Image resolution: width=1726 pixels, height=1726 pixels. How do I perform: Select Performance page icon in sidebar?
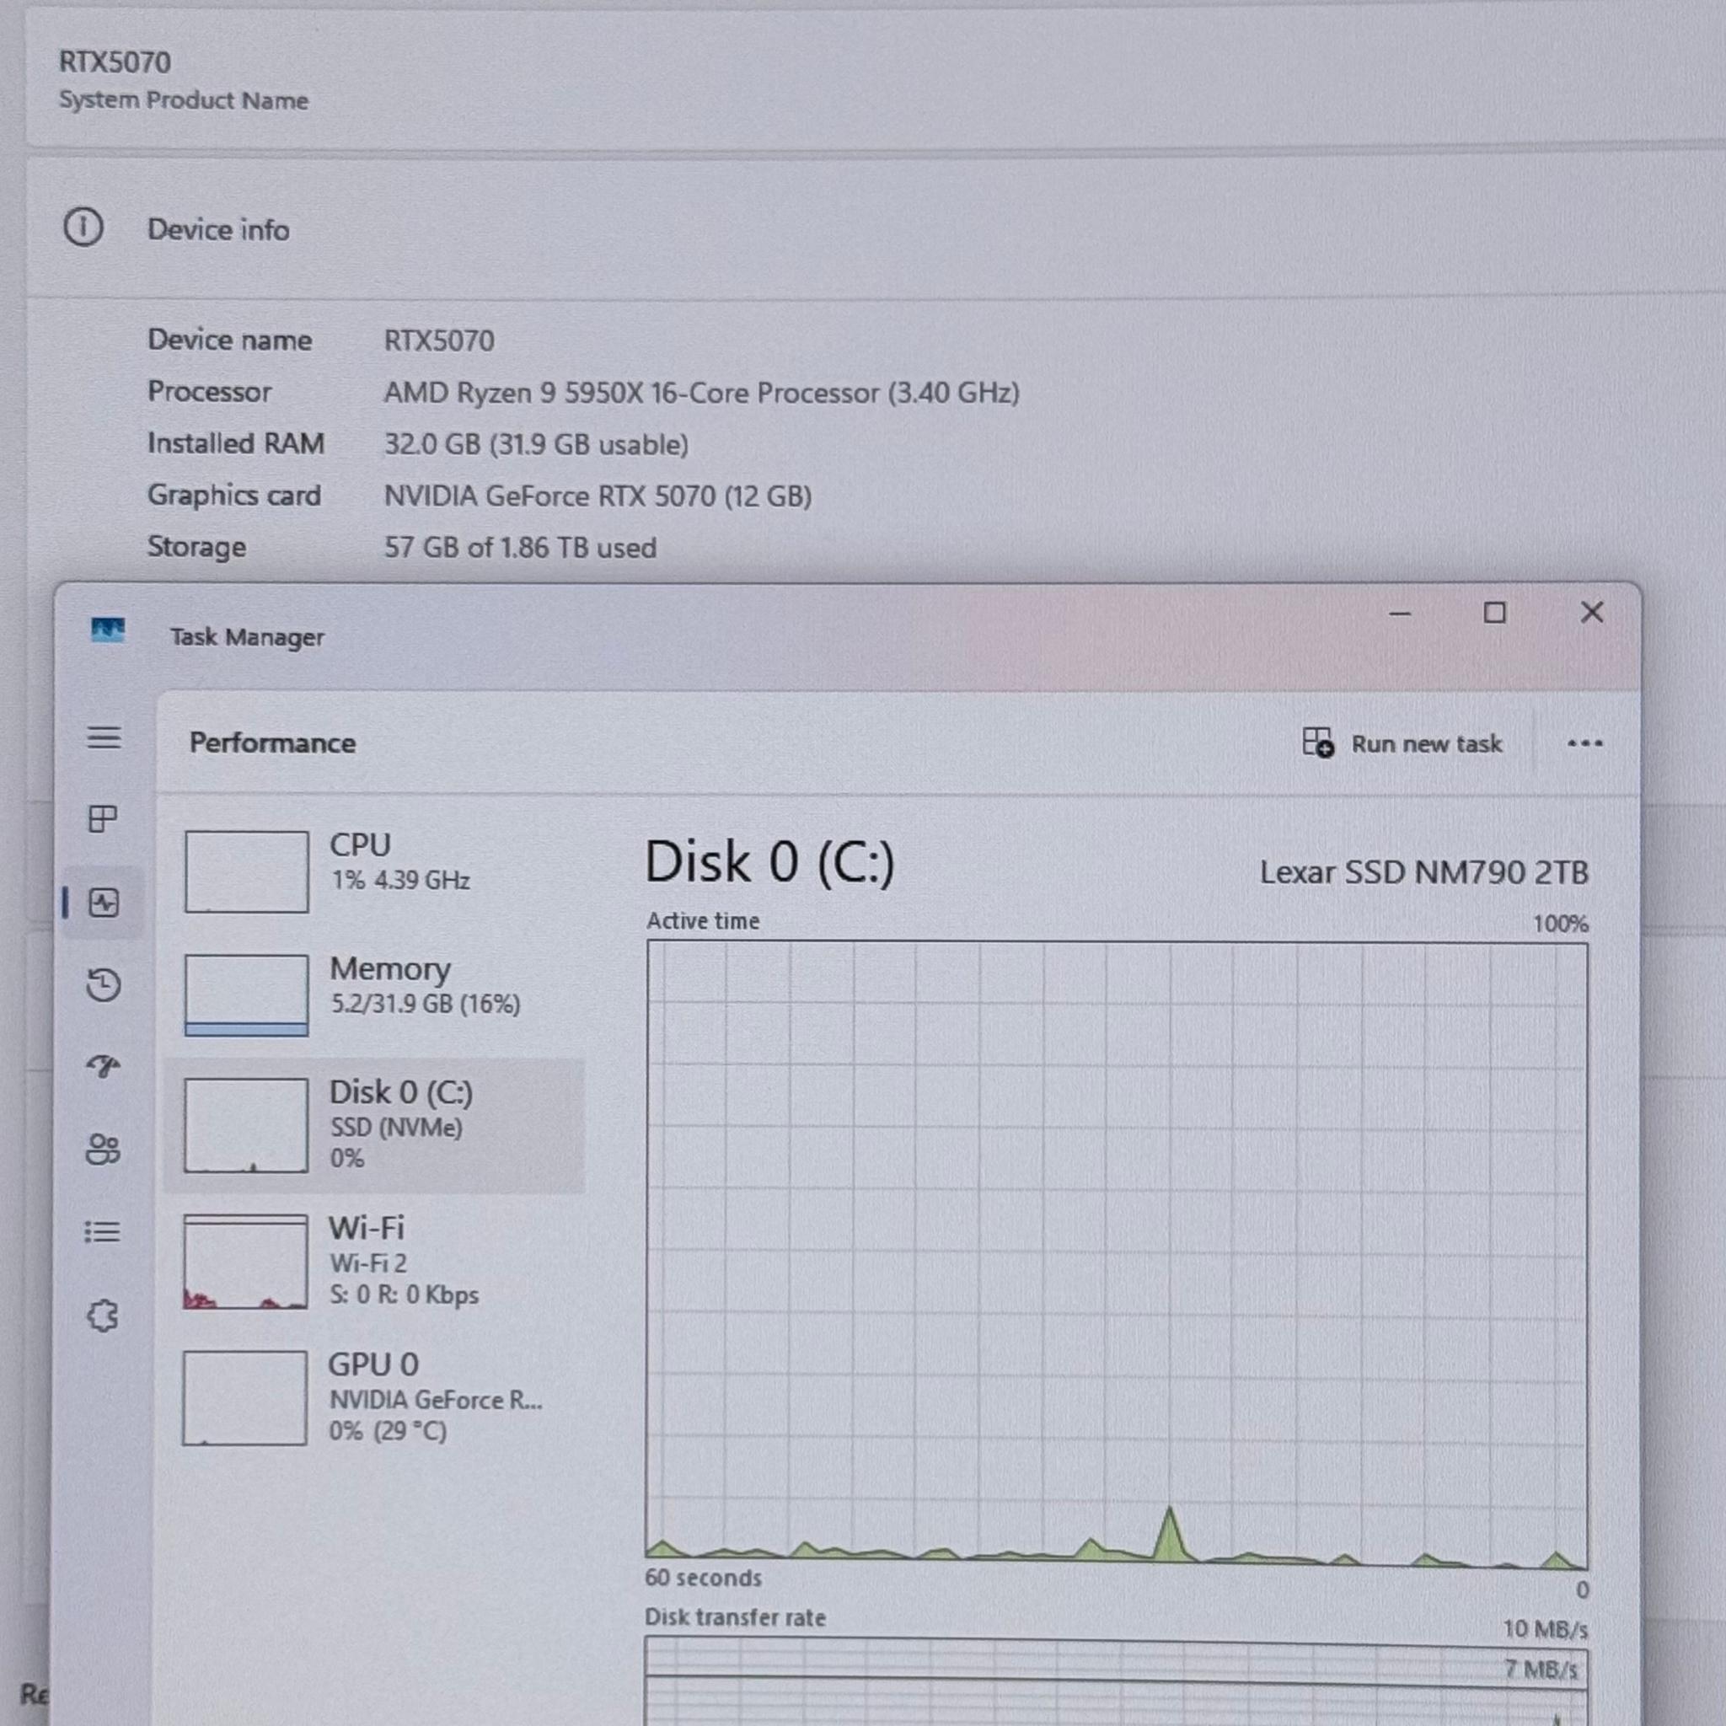[104, 903]
